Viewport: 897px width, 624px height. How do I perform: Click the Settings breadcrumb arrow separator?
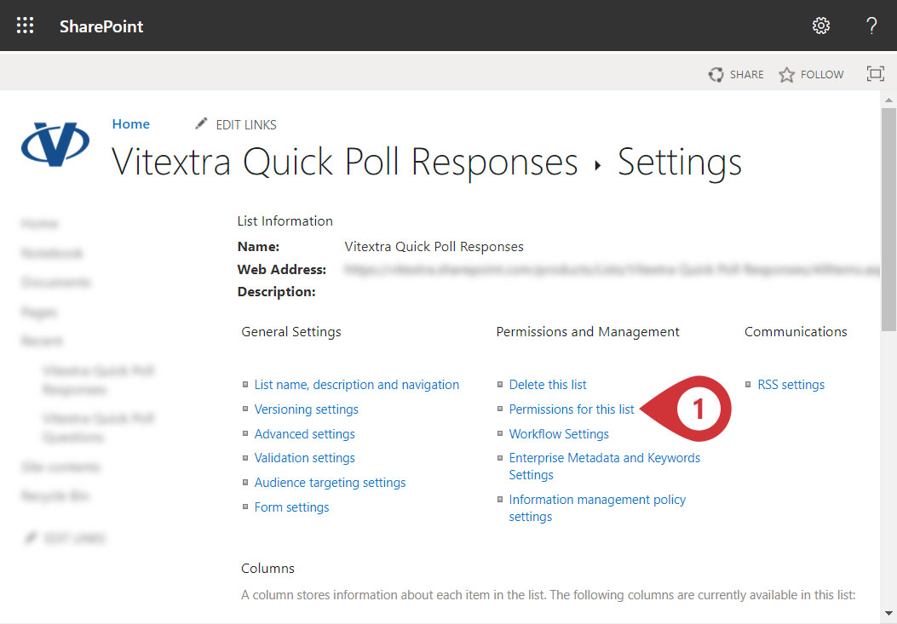[x=598, y=165]
